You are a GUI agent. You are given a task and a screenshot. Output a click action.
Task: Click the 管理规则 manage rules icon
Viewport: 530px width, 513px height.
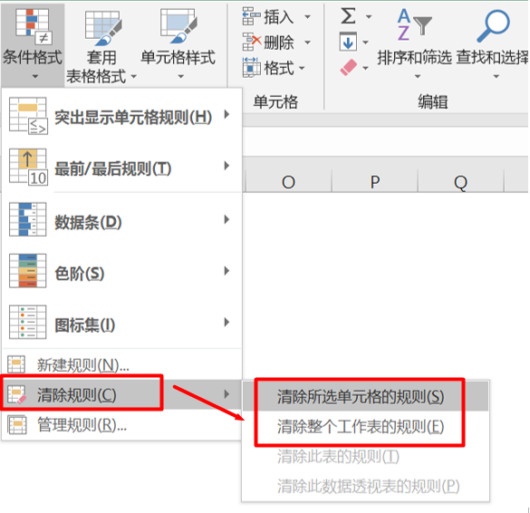[x=17, y=425]
